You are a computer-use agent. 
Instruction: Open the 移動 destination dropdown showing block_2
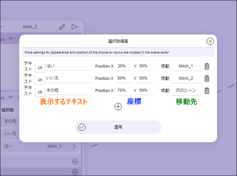pyautogui.click(x=186, y=78)
